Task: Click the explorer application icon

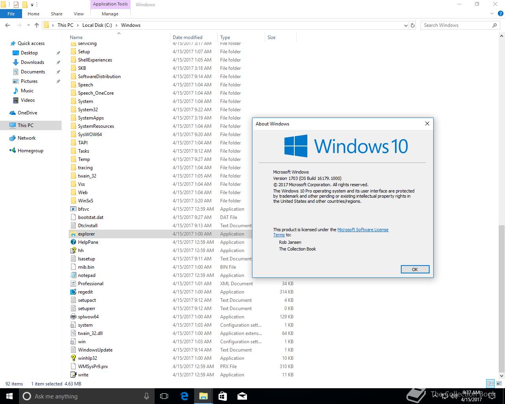Action: [73, 234]
